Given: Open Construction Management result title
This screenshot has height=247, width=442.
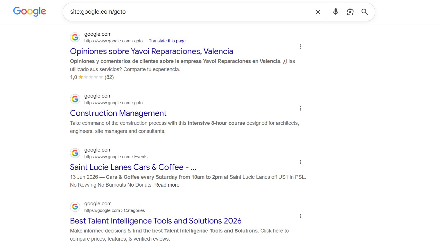Looking at the screenshot, I should (x=118, y=113).
